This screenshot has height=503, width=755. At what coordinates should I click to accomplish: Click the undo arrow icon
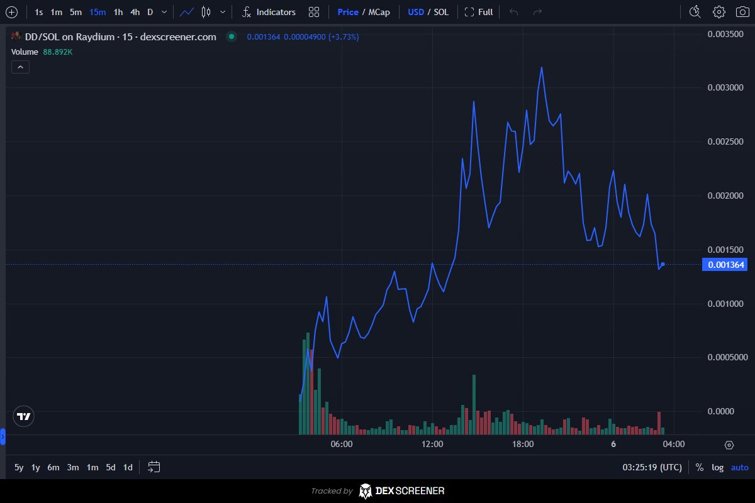514,12
